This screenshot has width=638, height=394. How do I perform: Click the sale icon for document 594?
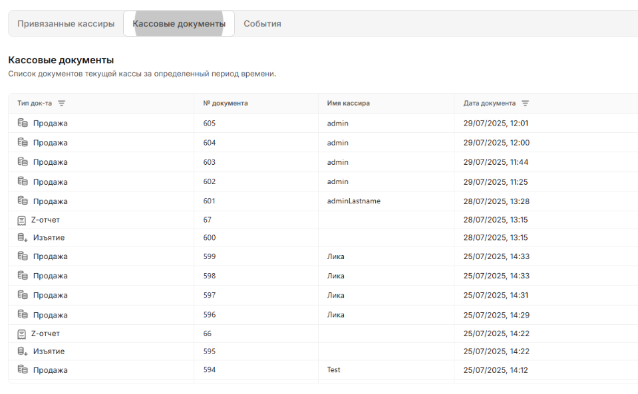click(23, 370)
